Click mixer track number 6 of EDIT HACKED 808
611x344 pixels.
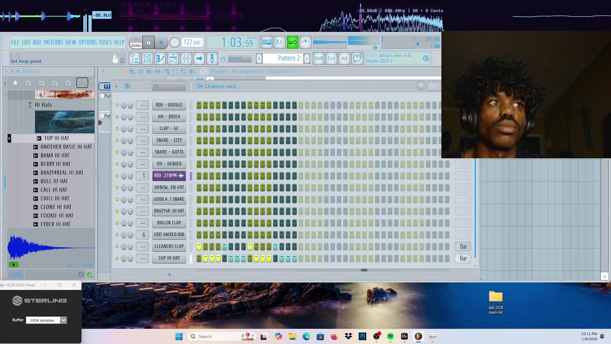click(x=143, y=235)
